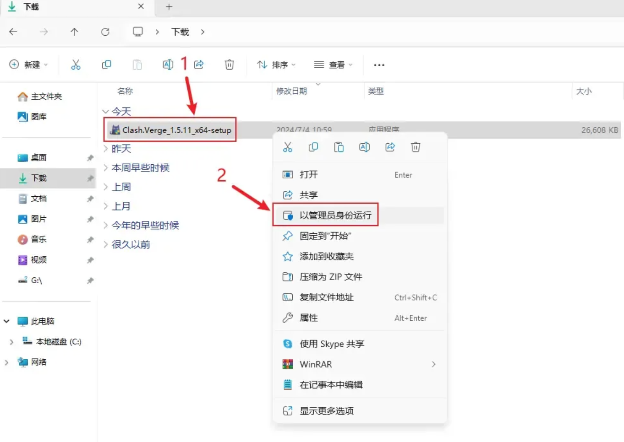Click the Cut icon in the toolbar

point(76,65)
